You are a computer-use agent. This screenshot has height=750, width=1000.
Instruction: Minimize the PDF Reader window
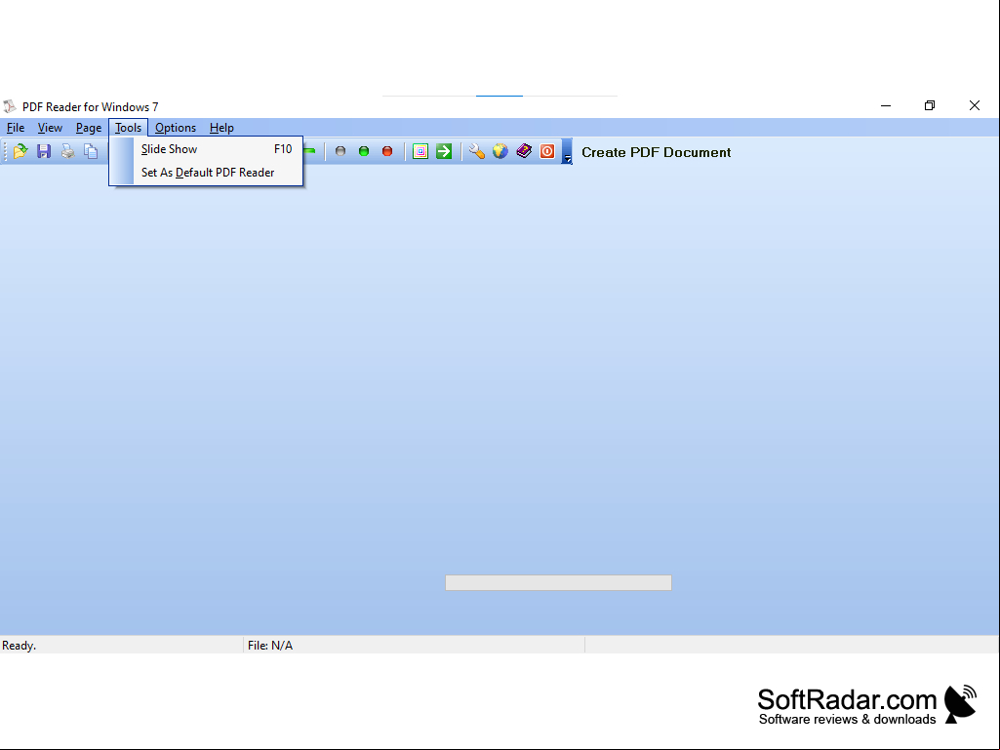coord(886,106)
